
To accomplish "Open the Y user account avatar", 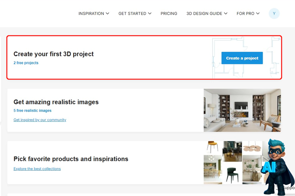I will [x=274, y=14].
